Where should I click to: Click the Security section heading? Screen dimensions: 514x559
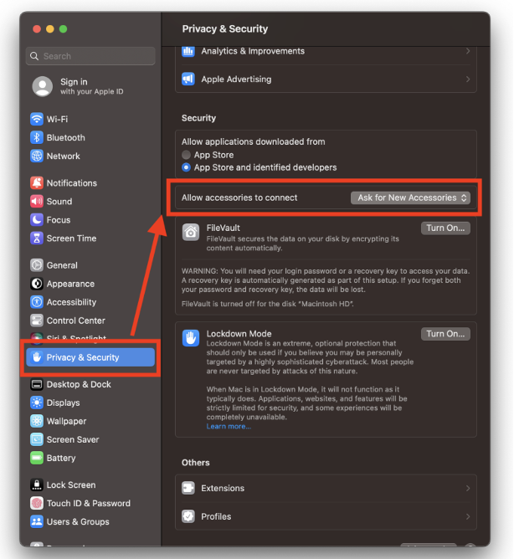pos(198,118)
